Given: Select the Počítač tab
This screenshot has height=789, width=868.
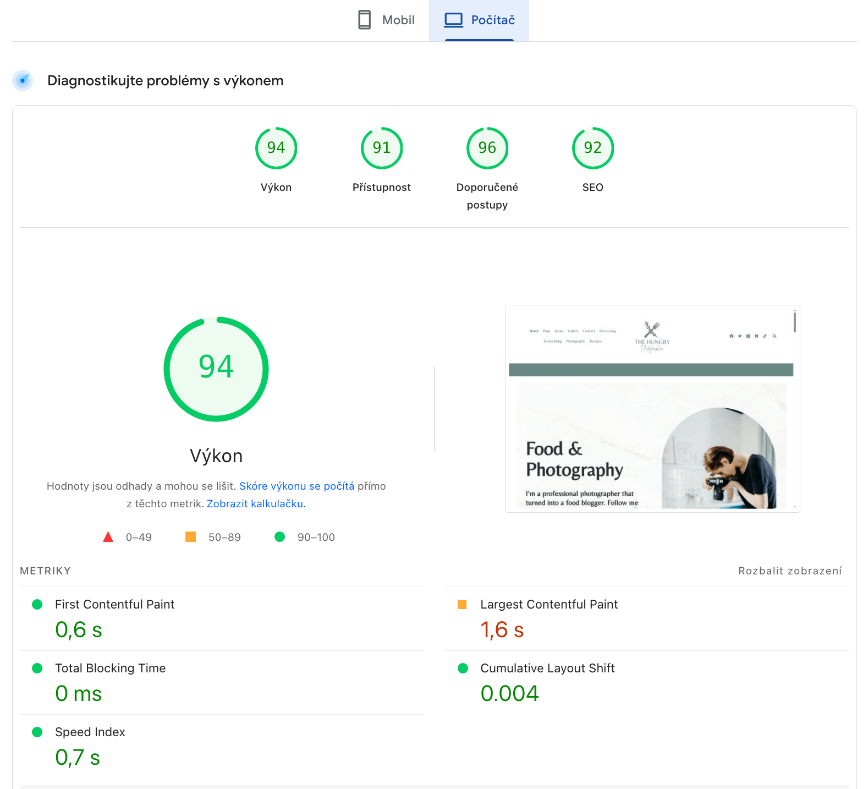Looking at the screenshot, I should (x=479, y=20).
